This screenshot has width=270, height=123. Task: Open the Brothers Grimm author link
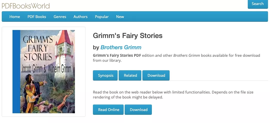click(x=121, y=47)
